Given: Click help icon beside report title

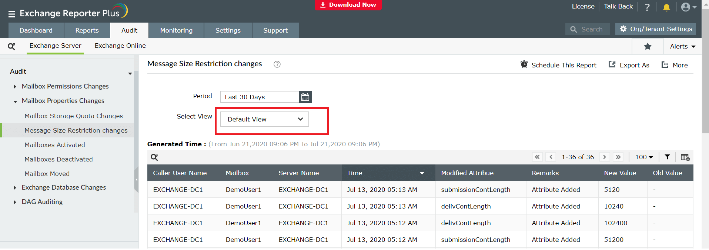Looking at the screenshot, I should tap(277, 64).
